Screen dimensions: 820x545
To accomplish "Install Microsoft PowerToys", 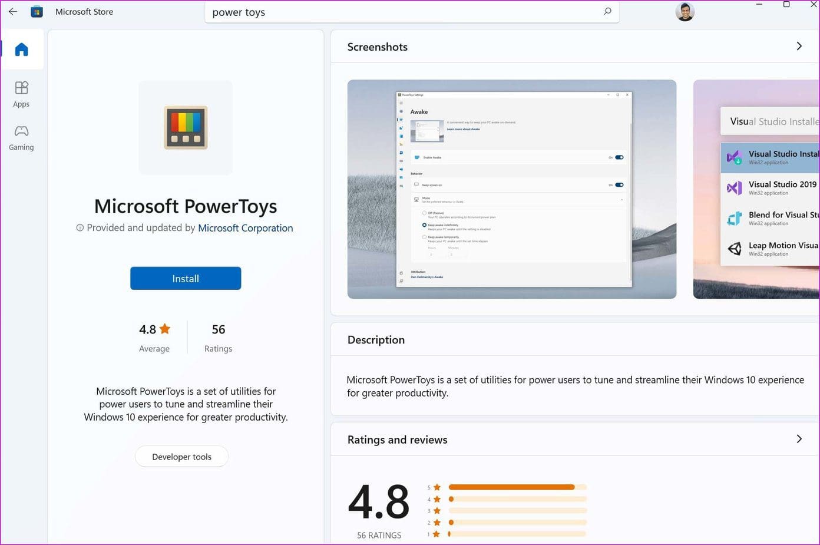I will 186,278.
